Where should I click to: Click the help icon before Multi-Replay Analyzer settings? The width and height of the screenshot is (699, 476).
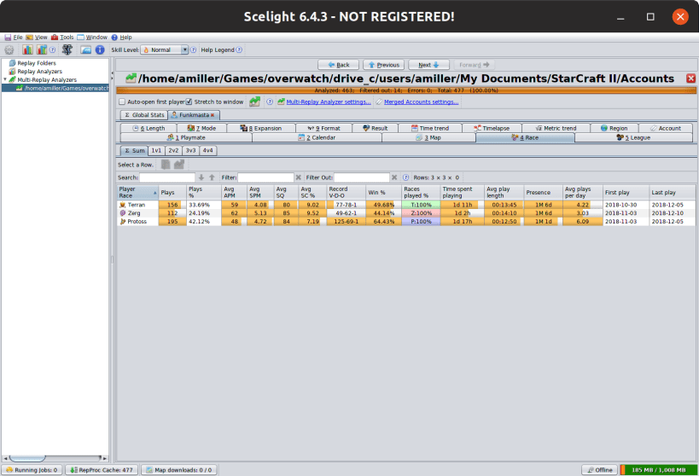pyautogui.click(x=269, y=102)
